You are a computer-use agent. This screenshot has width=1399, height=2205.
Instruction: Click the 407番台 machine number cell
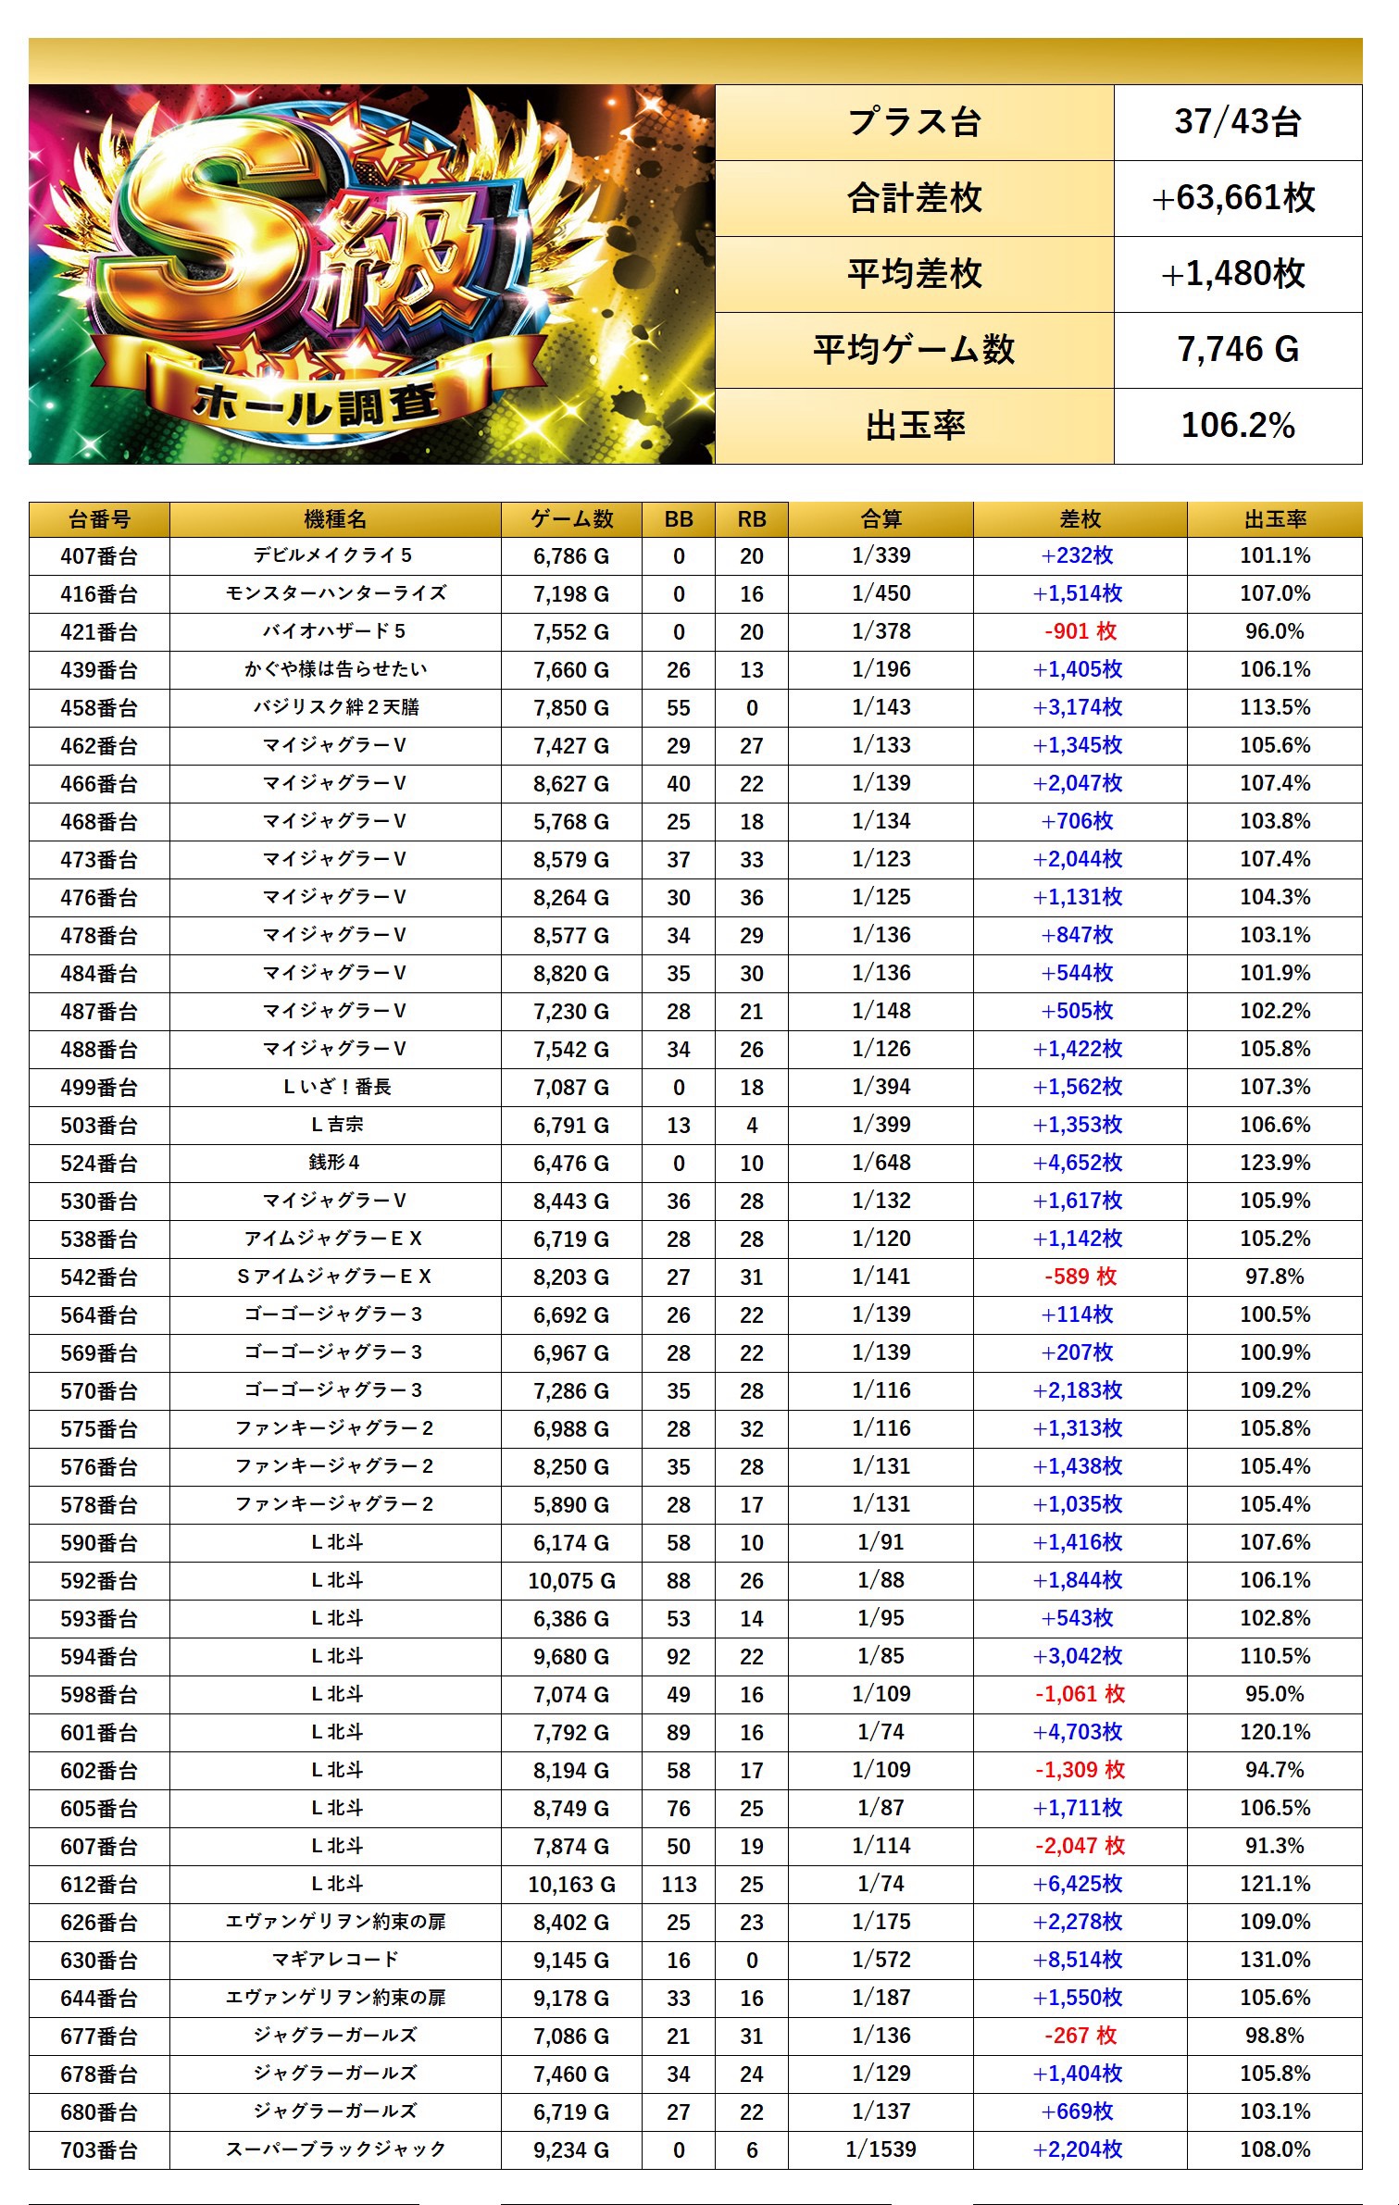(x=99, y=556)
